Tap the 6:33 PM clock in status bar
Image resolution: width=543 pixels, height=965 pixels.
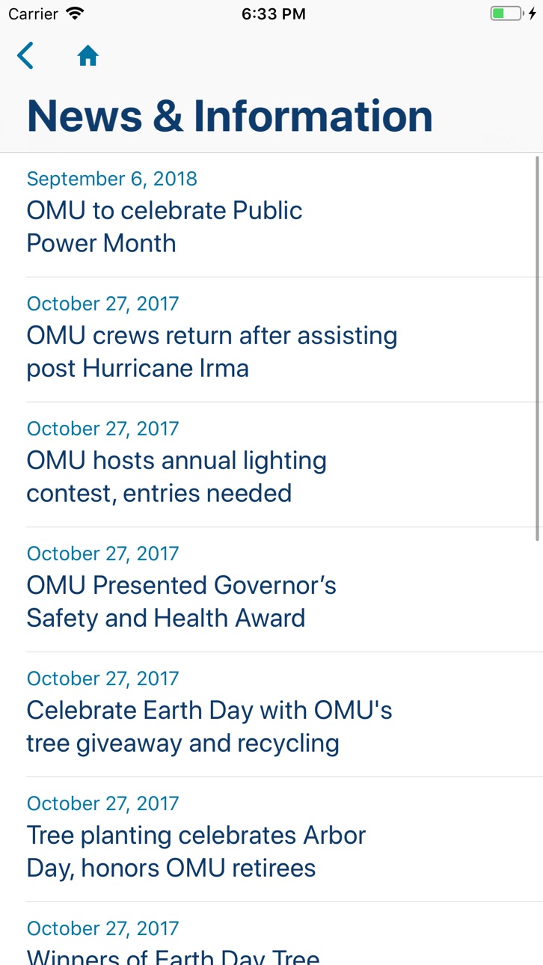tap(274, 13)
